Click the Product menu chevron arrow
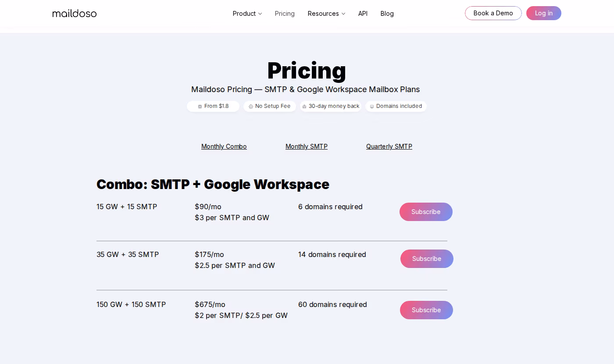The height and width of the screenshot is (364, 614). click(260, 14)
